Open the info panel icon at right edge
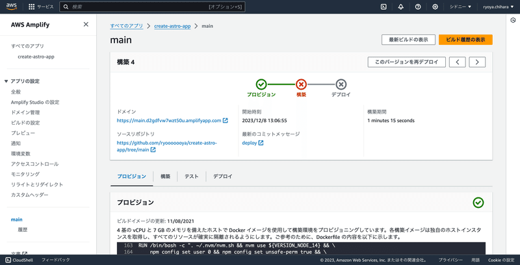 pyautogui.click(x=513, y=21)
